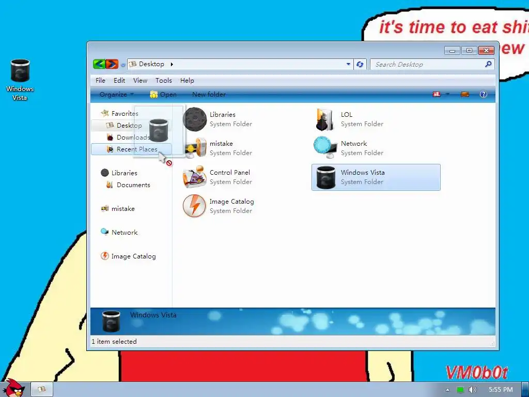Show hidden tray icons arrow
Image resolution: width=529 pixels, height=397 pixels.
(447, 390)
